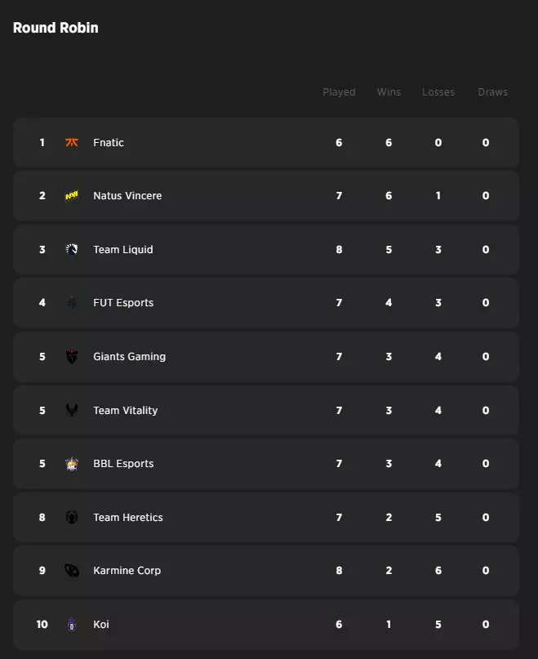Click the Koi team logo
Screen dimensions: 538x659
pos(72,624)
